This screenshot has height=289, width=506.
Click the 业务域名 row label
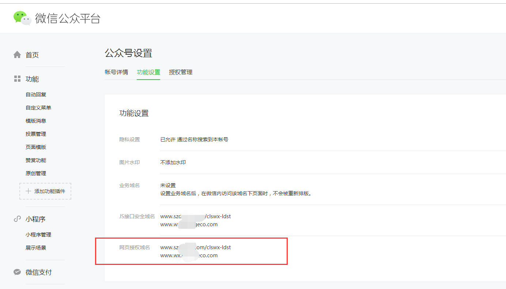pyautogui.click(x=129, y=185)
